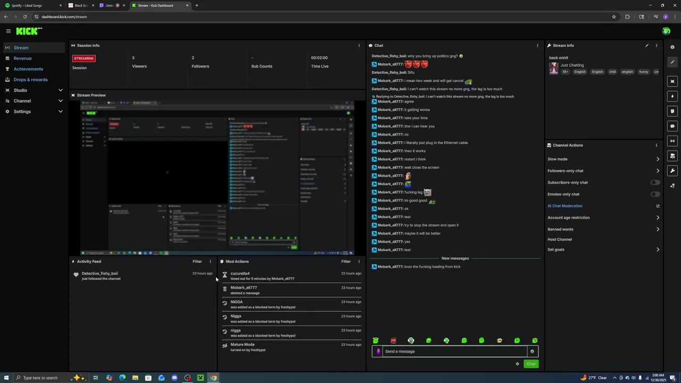Viewport: 681px width, 383px height.
Task: Click the green Chat send button
Action: coord(531,364)
